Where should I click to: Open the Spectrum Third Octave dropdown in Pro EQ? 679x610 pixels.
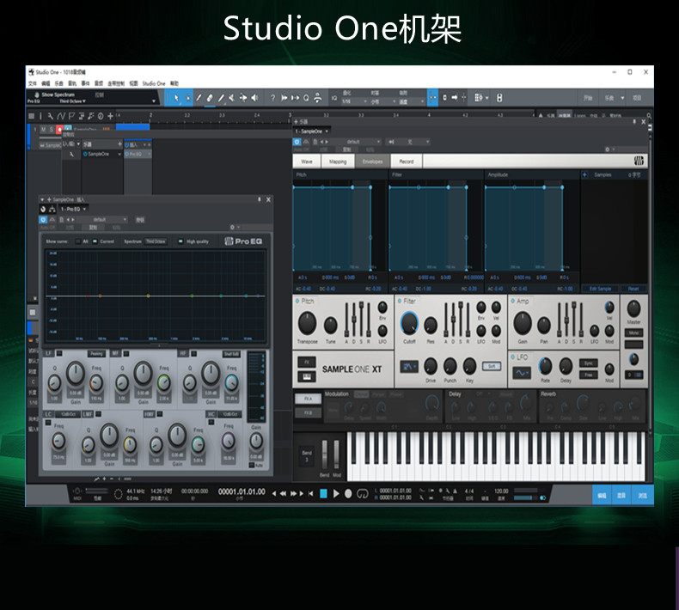point(156,241)
